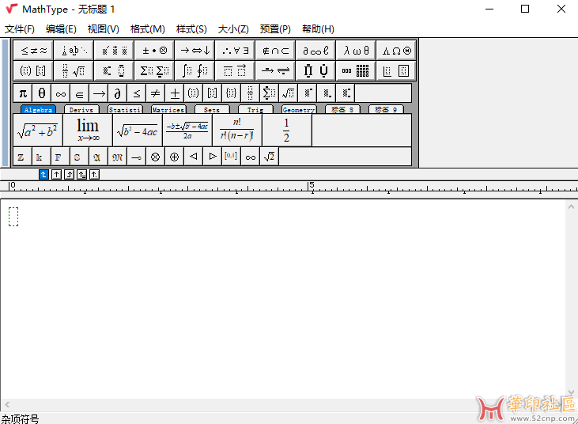Viewport: 578px width, 424px height.
Task: Insert the not-equal symbol
Action: coord(156,93)
